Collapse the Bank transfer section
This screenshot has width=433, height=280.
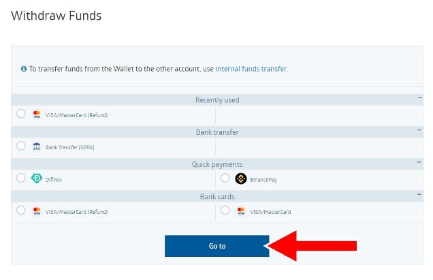coord(419,131)
